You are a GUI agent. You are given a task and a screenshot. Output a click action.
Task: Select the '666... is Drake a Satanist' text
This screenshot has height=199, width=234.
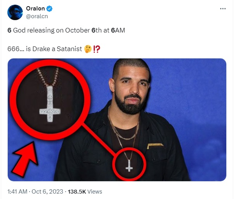click(x=45, y=49)
